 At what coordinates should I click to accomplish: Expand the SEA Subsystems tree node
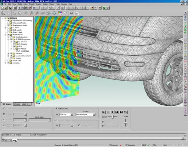click(x=8, y=37)
